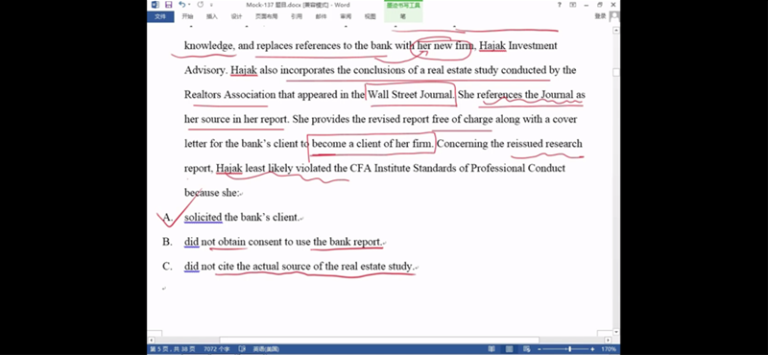Switch to the 开始 (Home) ribbon tab
The width and height of the screenshot is (768, 355).
(187, 16)
